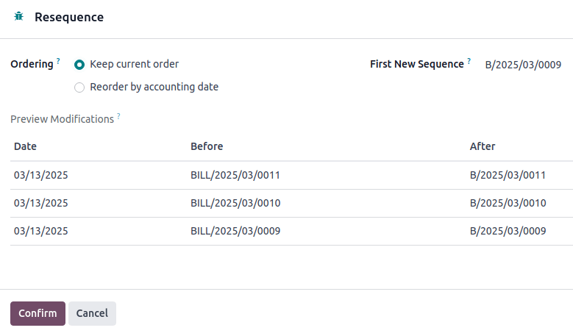Click the B/2025/03/0010 After value
Viewport: 573px width, 336px height.
click(508, 203)
